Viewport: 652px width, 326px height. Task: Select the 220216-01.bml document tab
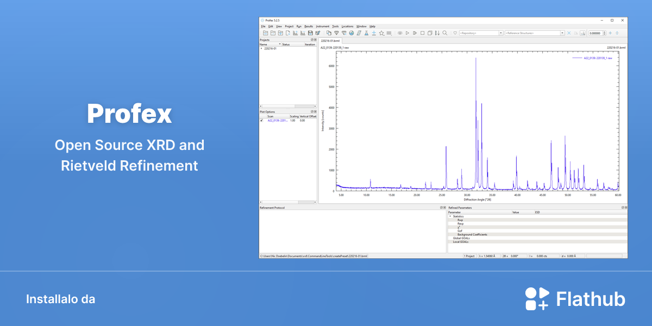330,41
